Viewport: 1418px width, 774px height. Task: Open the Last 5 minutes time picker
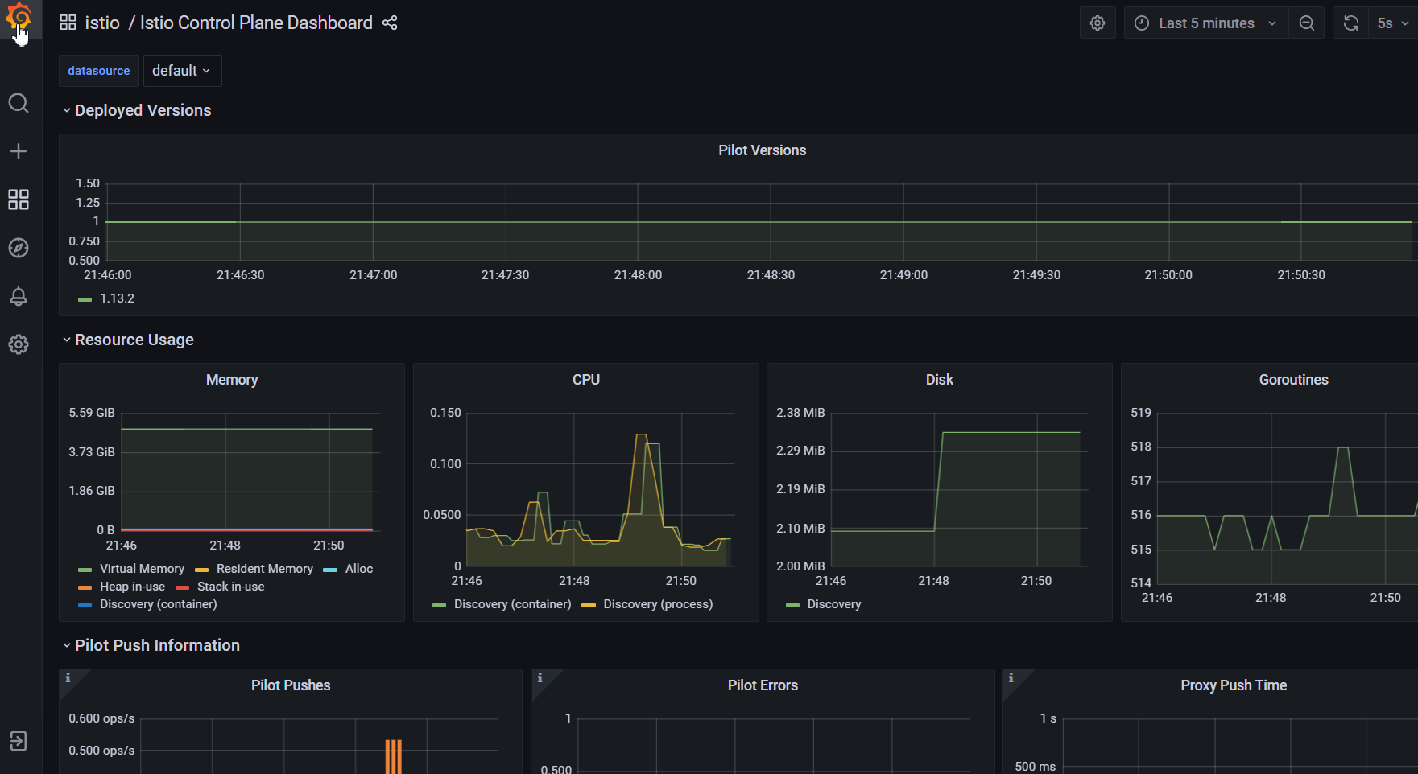pos(1206,23)
